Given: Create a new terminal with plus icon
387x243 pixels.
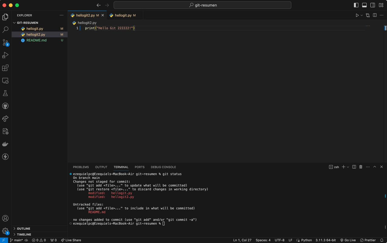Looking at the screenshot, I should [344, 167].
